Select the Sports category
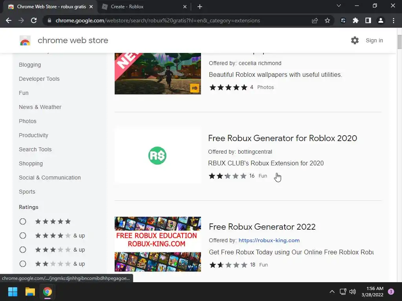Screen dimensions: 402x301 [27, 192]
